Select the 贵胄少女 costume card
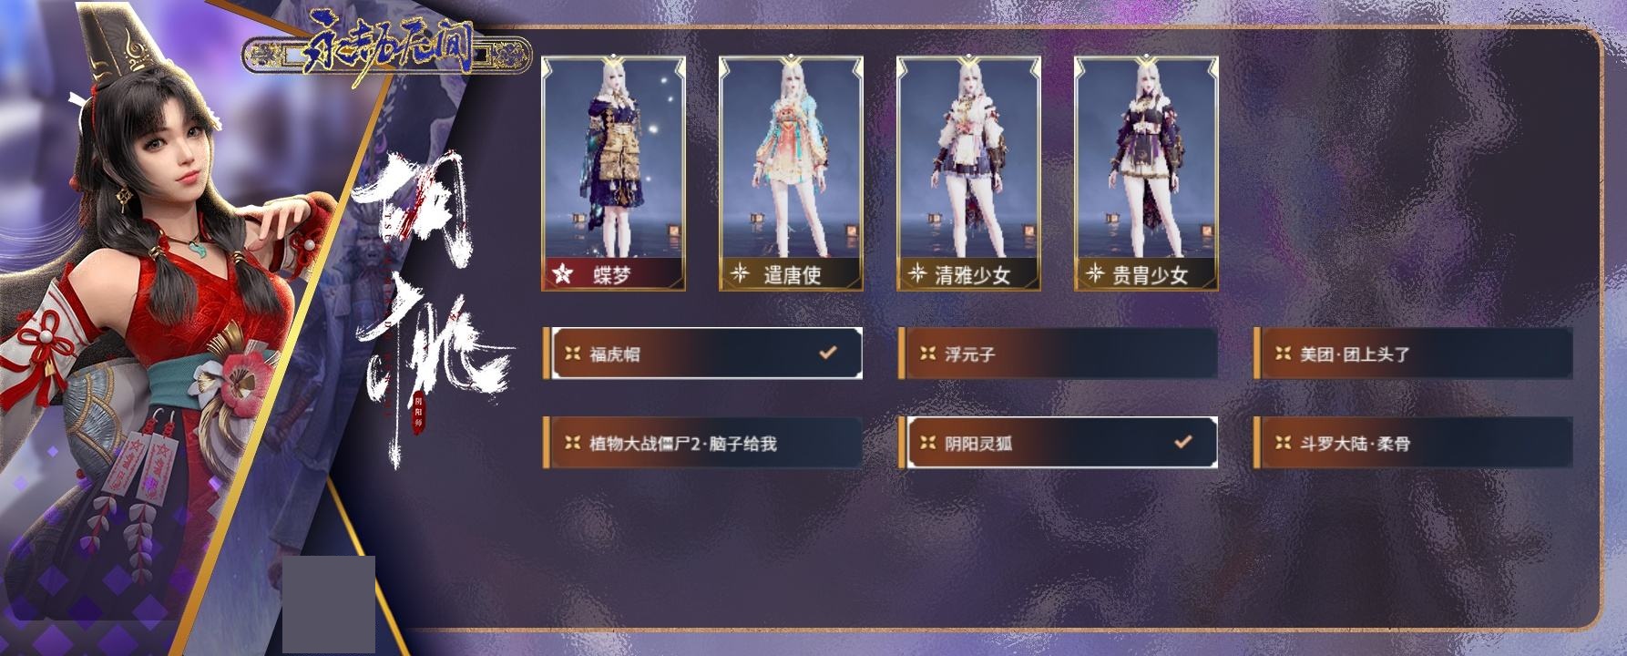This screenshot has height=656, width=1627. click(1146, 173)
